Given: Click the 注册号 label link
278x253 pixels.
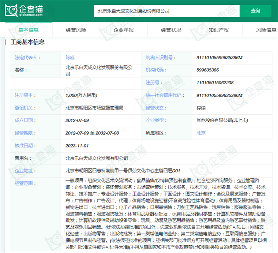Looking at the screenshot, I should (x=153, y=83).
